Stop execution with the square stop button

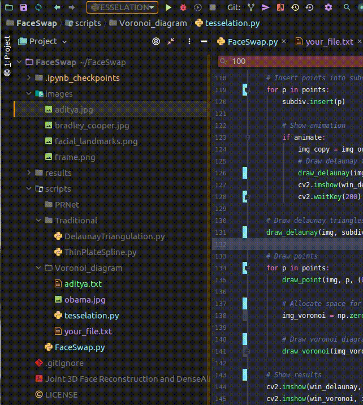pyautogui.click(x=213, y=7)
